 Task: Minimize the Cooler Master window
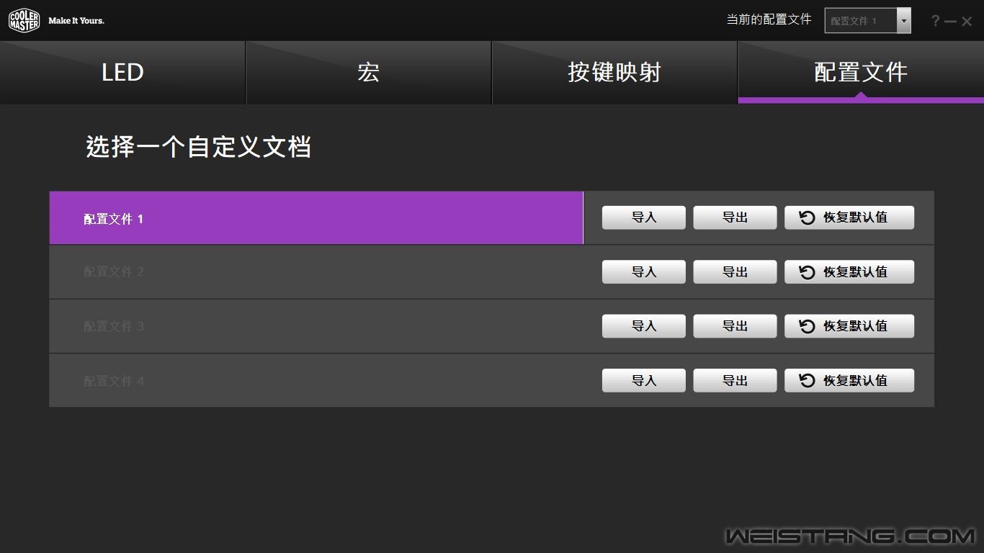[x=950, y=21]
